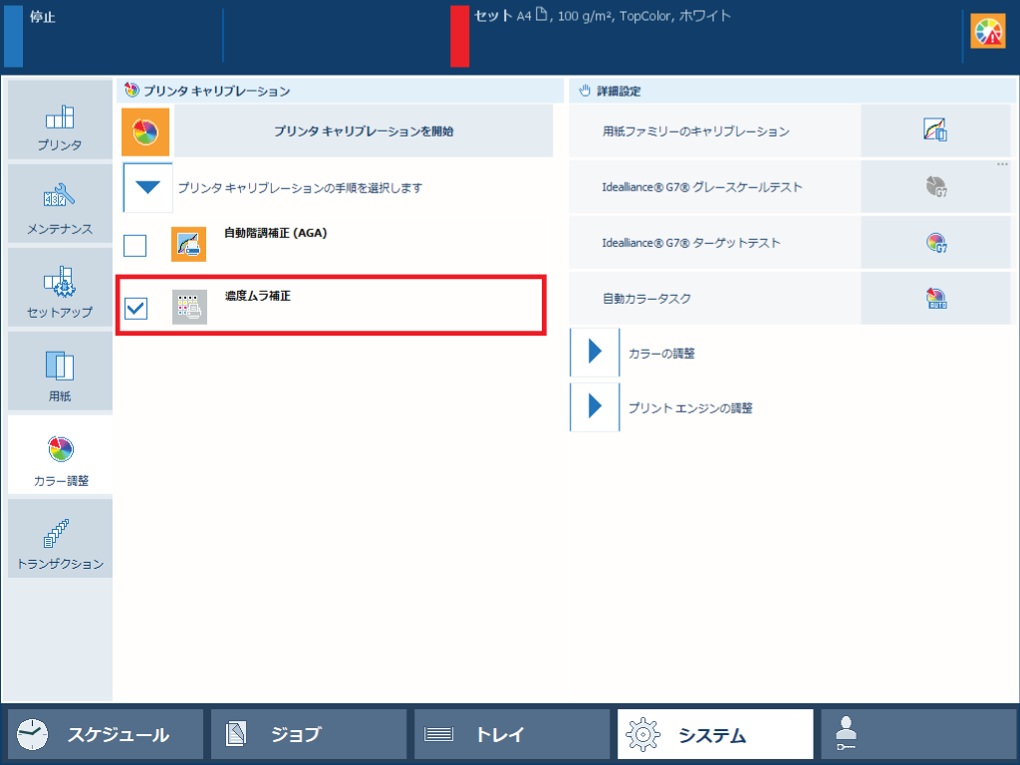Click the A4 media status in header
The image size is (1020, 765).
pyautogui.click(x=603, y=16)
